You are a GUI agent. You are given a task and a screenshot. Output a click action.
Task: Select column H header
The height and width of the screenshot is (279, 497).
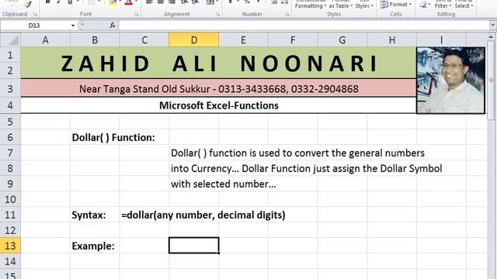(x=392, y=40)
